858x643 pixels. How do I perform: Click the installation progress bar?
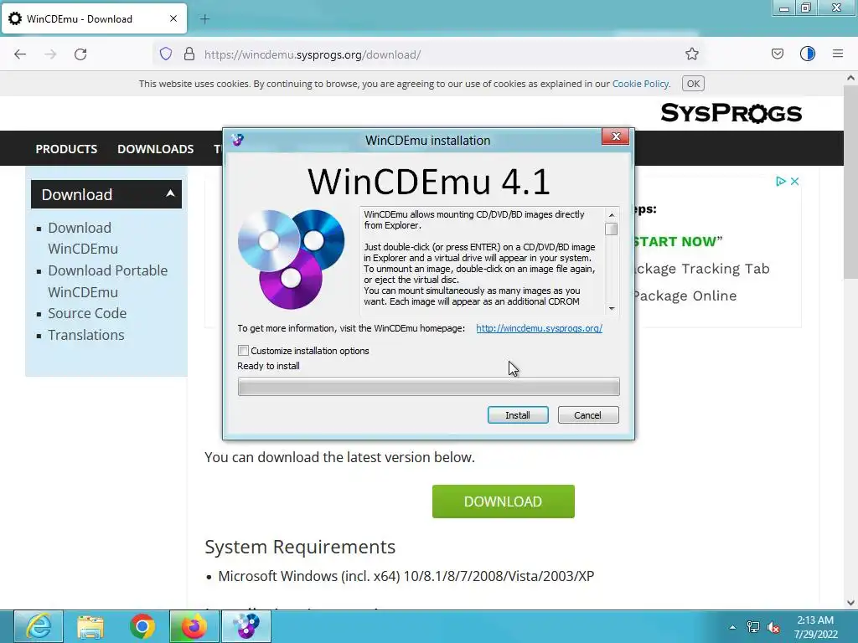point(429,387)
